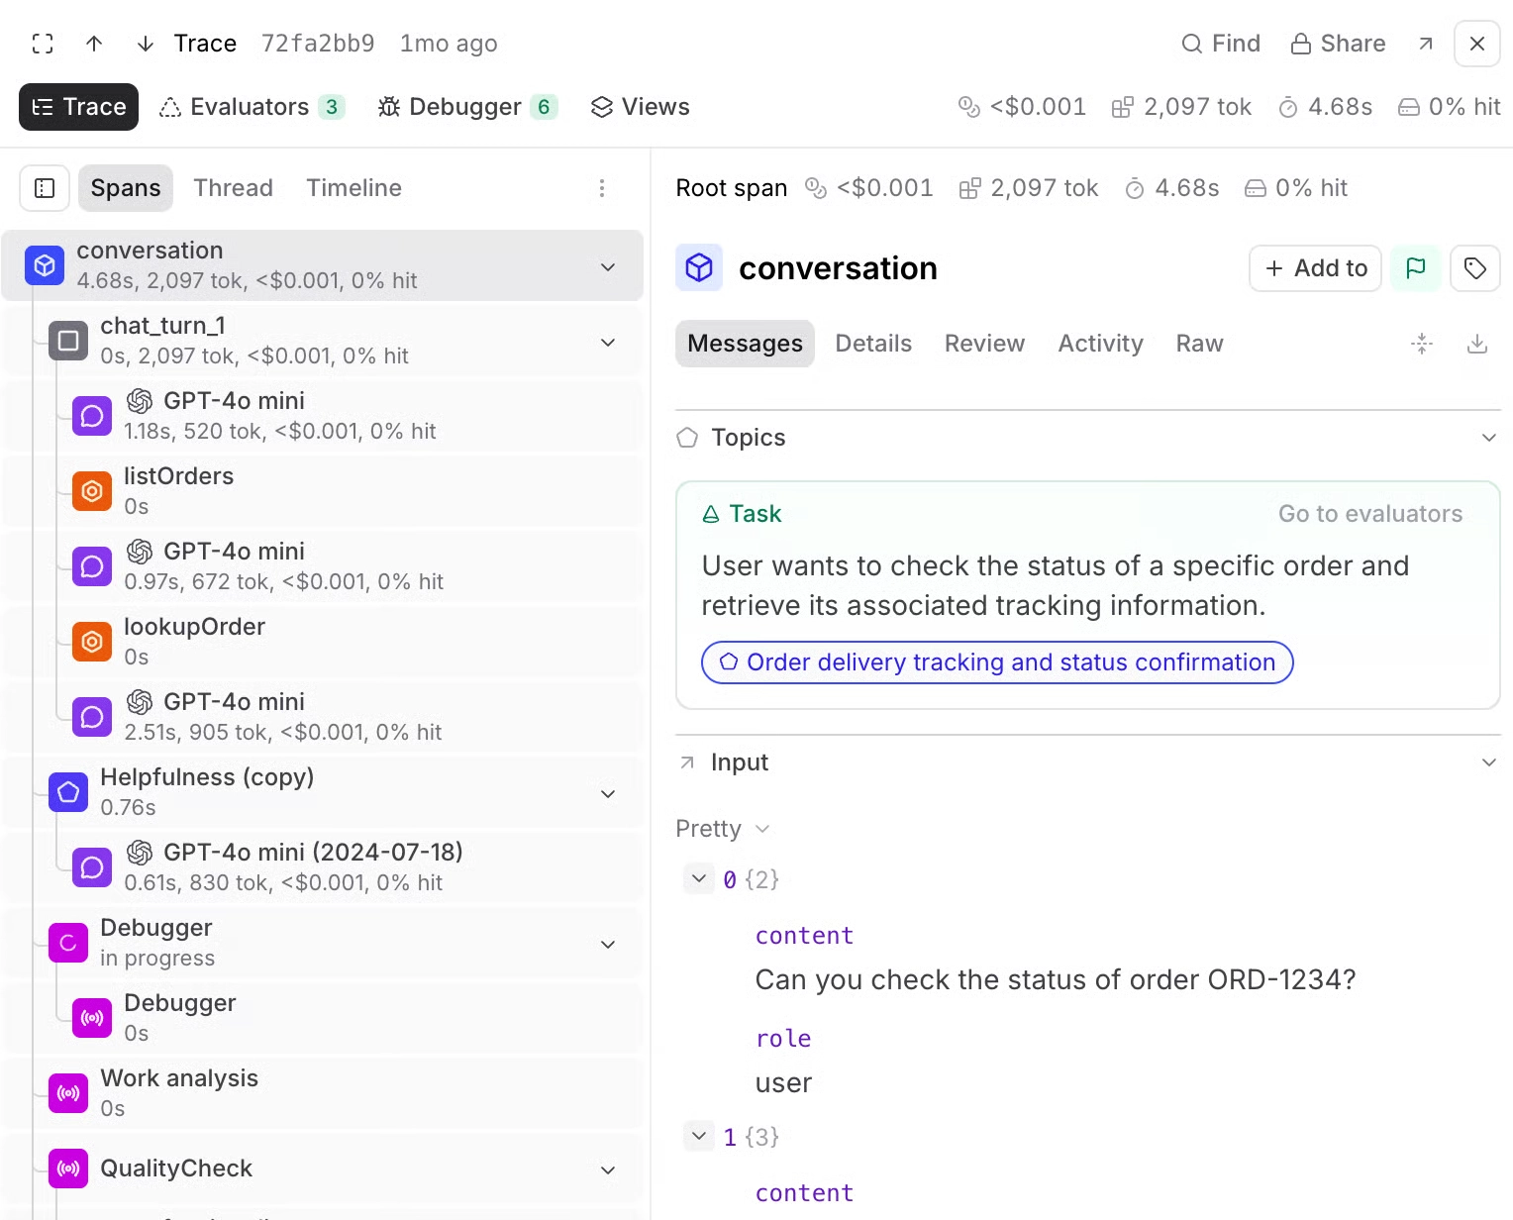Collapse all messages icon
Viewport: 1513px width, 1220px height.
pos(1422,344)
